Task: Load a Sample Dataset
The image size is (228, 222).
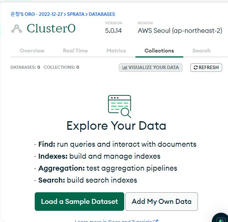Action: (x=79, y=202)
